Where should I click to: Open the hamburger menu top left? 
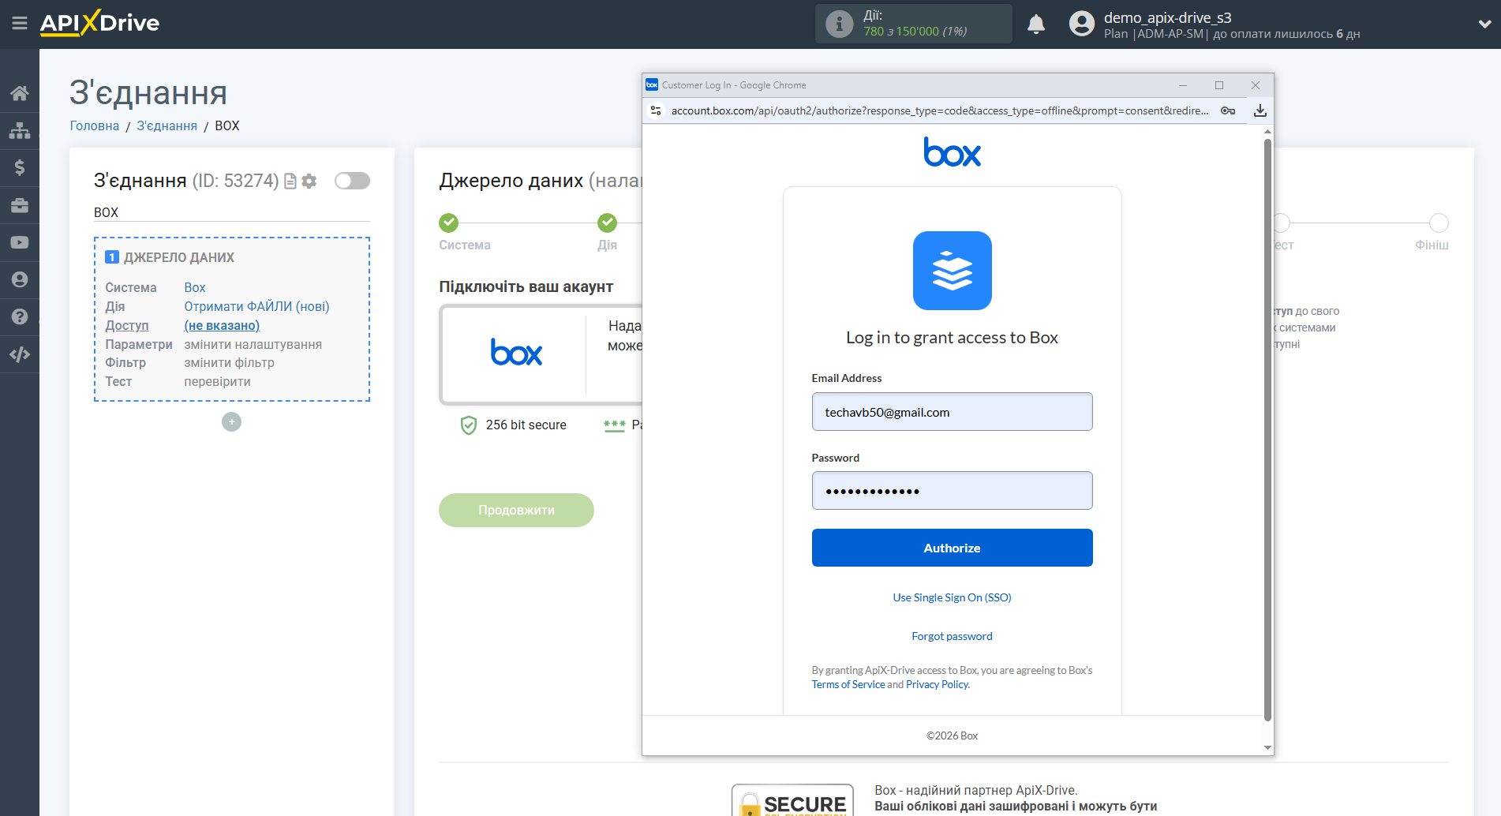[20, 24]
